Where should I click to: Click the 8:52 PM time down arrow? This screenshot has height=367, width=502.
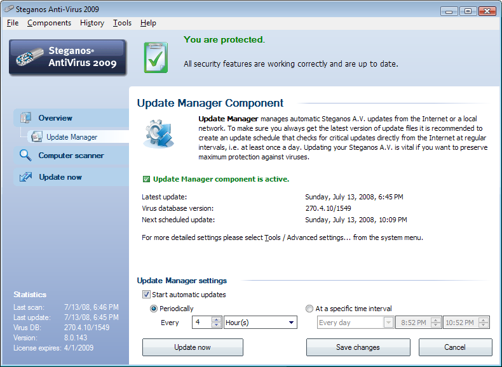tap(436, 325)
